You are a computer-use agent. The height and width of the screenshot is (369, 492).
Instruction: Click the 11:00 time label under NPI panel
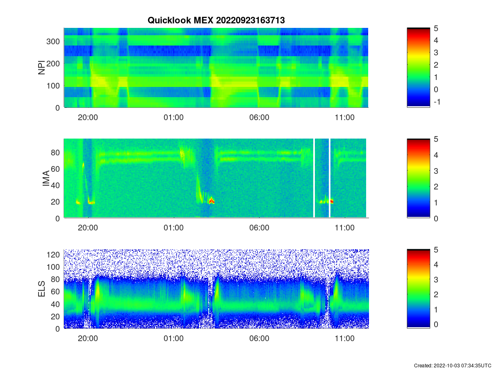345,117
